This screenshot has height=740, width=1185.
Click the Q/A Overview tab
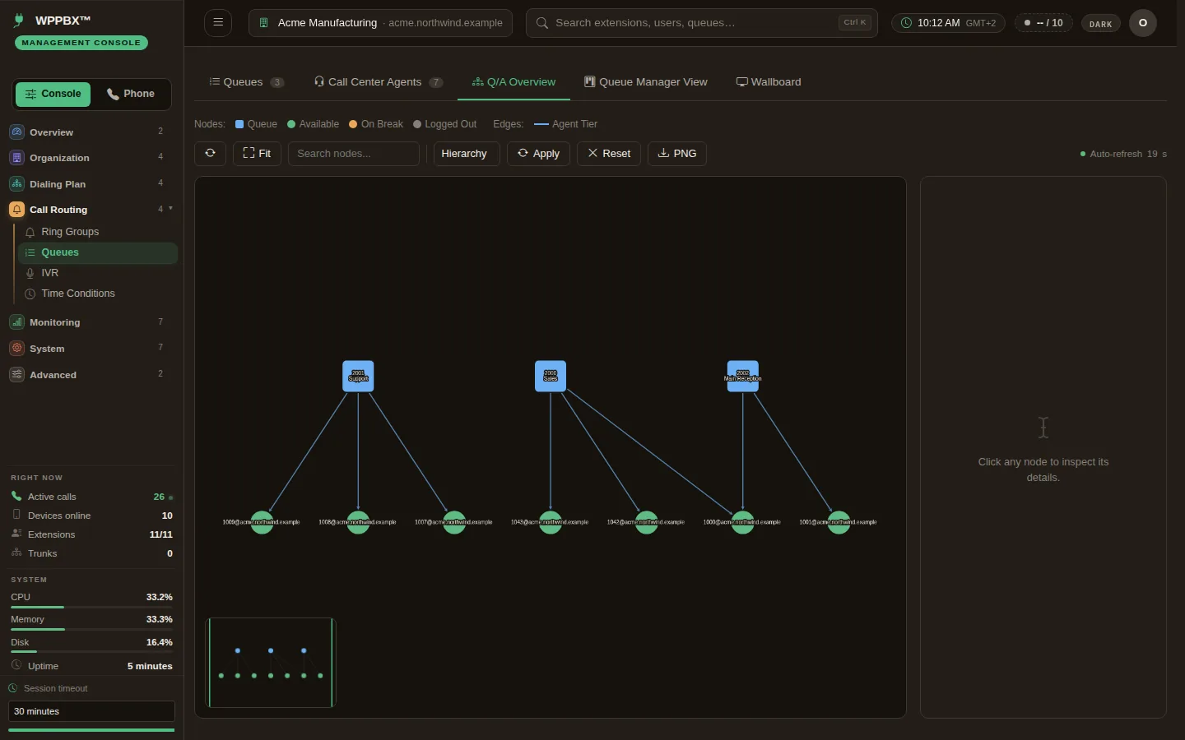coord(513,82)
